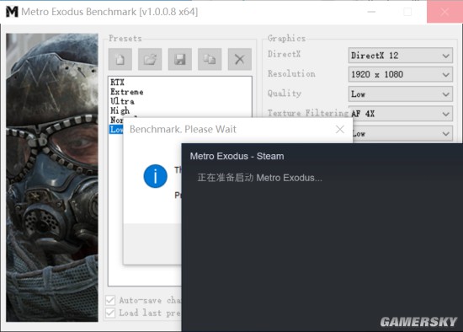Expand the dropdown below Texture Filtering
Viewport: 463px width, 332px height.
coord(402,134)
